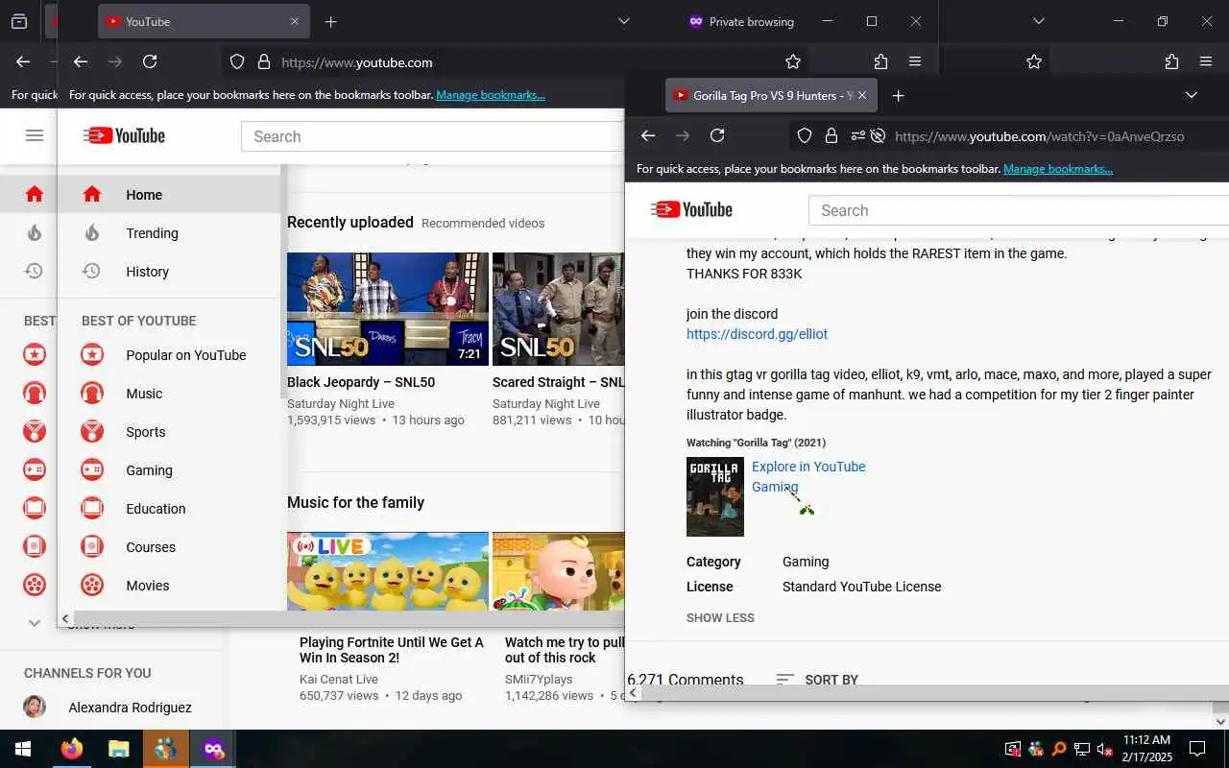1229x768 pixels.
Task: Click the Gorilla Tag game cover thumbnail
Action: 714,496
